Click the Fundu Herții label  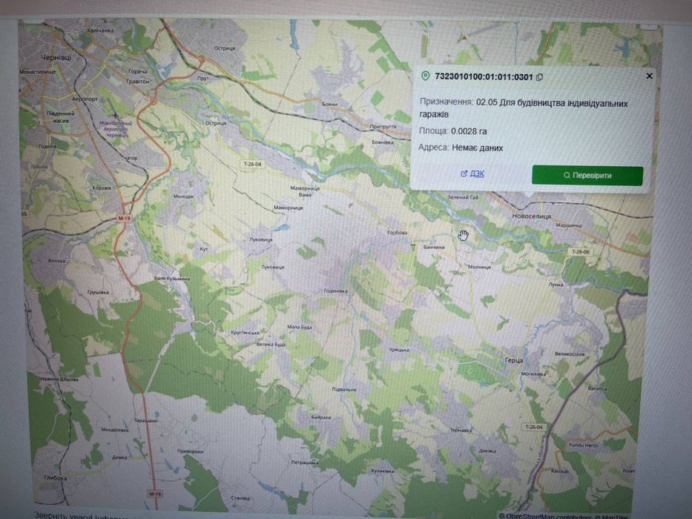pyautogui.click(x=584, y=445)
